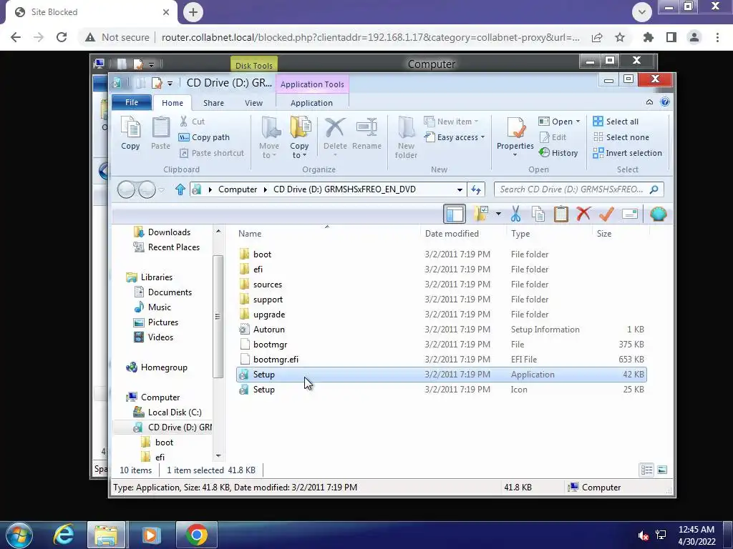Select Local Disk (C:) in navigation pane
Viewport: 733px width, 549px height.
click(x=175, y=412)
